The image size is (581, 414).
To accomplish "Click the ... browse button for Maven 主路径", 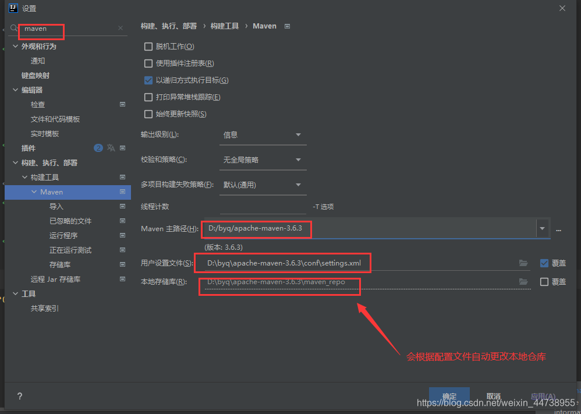I will point(558,229).
